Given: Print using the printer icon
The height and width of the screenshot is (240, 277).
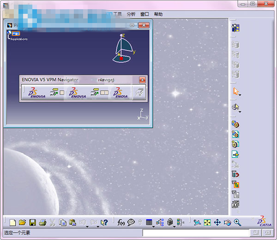Looking at the screenshot, I should point(42,222).
